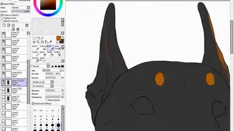Select the Brush tool
The height and width of the screenshot is (131, 234).
pos(50,48)
